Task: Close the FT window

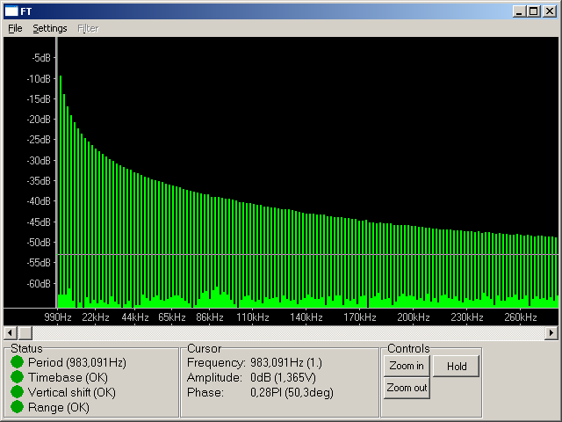Action: 549,11
